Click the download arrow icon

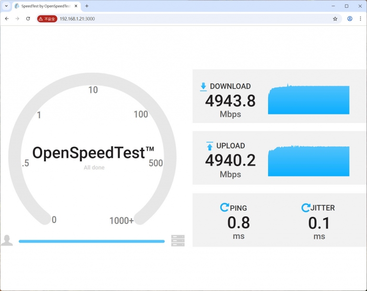[x=203, y=87]
